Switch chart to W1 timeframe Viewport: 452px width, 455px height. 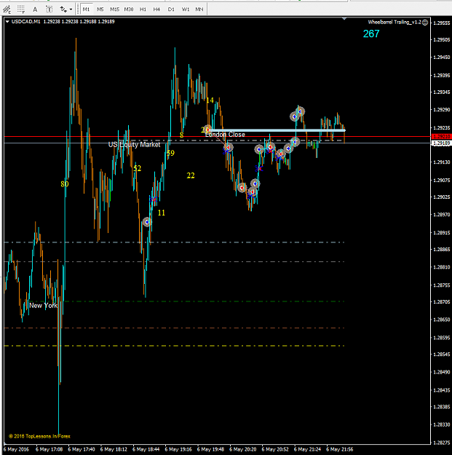click(x=186, y=9)
